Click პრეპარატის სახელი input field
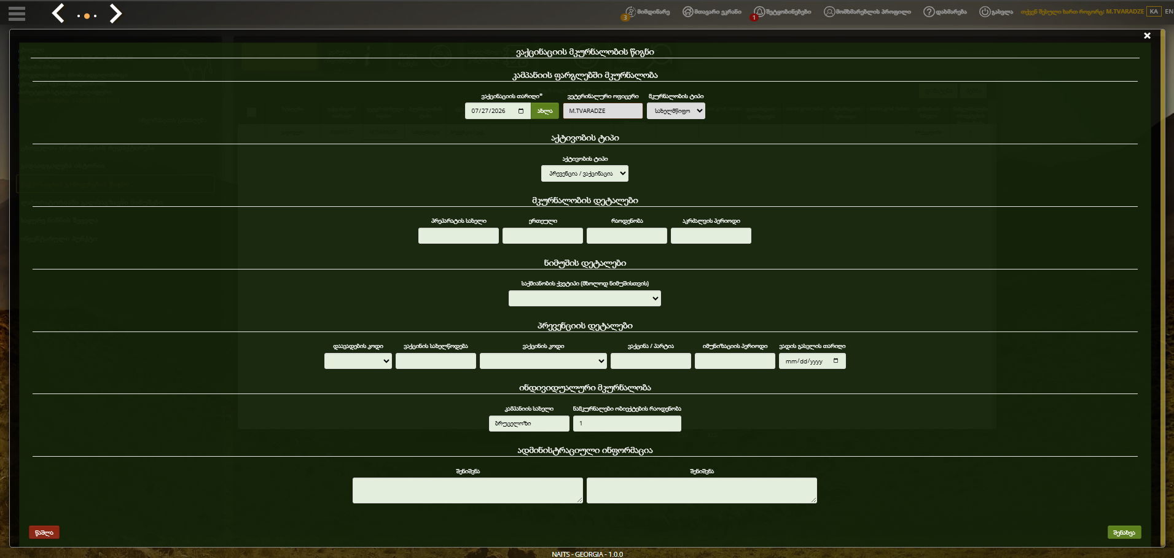The width and height of the screenshot is (1174, 558). coord(458,236)
